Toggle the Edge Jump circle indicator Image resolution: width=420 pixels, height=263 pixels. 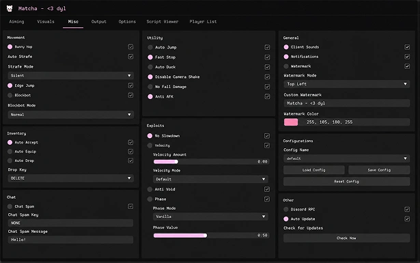pyautogui.click(x=10, y=85)
